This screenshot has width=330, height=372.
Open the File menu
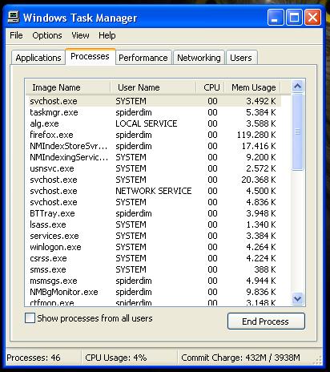pos(16,35)
